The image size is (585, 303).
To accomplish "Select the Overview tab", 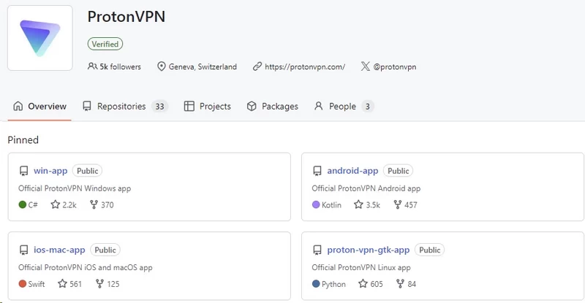I will point(39,106).
